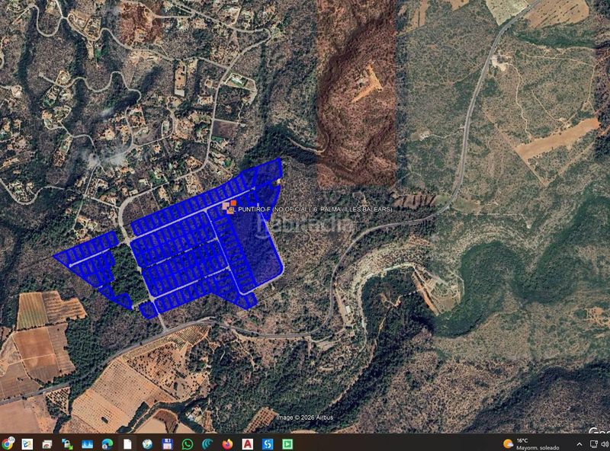Open the stacked Chrome windows icon in taskbar
This screenshot has width=610, height=451.
coord(47,443)
